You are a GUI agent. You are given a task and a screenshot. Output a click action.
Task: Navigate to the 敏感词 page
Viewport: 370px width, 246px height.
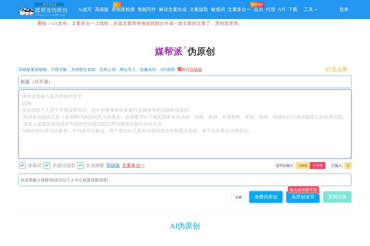click(218, 10)
